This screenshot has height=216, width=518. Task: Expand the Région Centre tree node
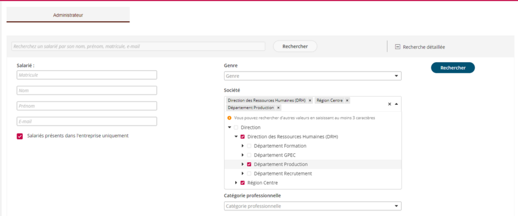click(x=236, y=183)
